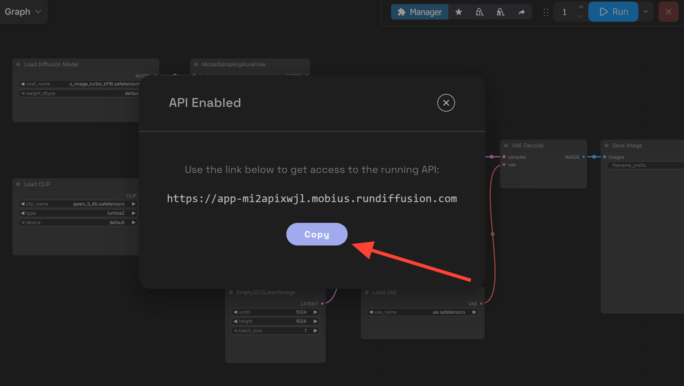Click VAE output socket on Load VAE
The height and width of the screenshot is (386, 684).
pyautogui.click(x=481, y=304)
